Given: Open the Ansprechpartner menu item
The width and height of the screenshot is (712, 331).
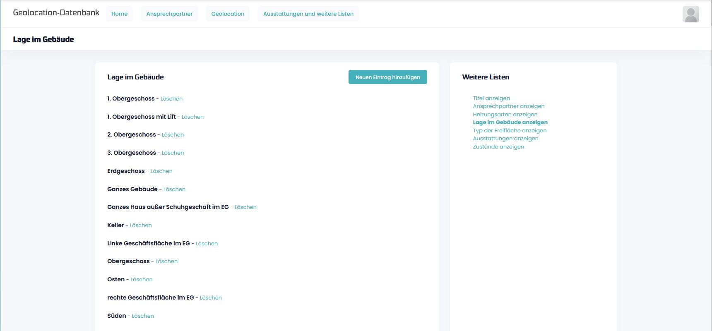Looking at the screenshot, I should 169,14.
